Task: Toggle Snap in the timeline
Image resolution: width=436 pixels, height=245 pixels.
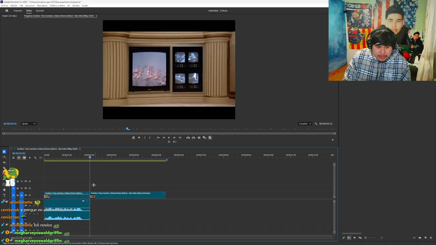Action: pos(19,158)
